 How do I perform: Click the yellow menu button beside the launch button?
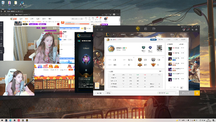(x=197, y=93)
